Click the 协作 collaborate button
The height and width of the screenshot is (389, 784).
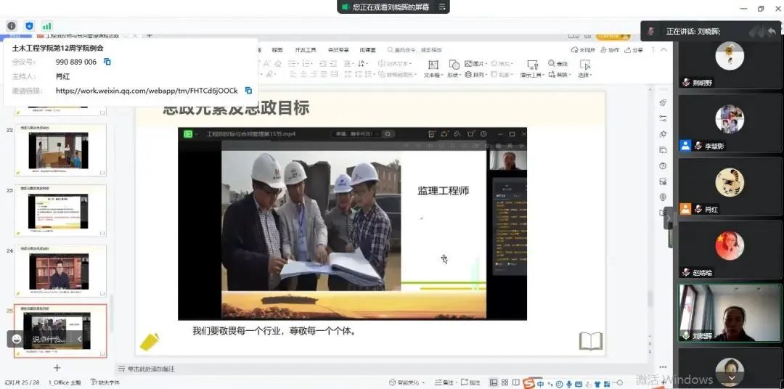[x=611, y=50]
